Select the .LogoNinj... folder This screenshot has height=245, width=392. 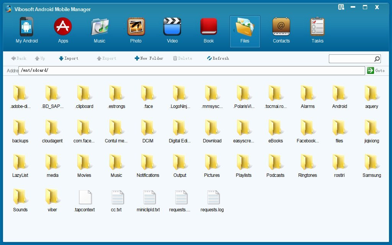(x=180, y=97)
